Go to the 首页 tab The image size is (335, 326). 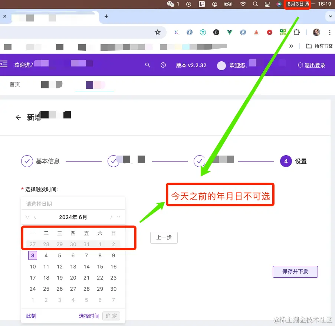pos(15,84)
